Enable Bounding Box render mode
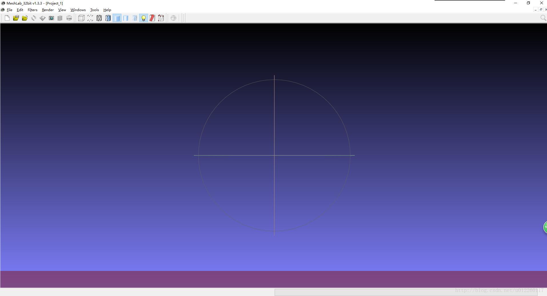This screenshot has height=296, width=547. pos(81,18)
